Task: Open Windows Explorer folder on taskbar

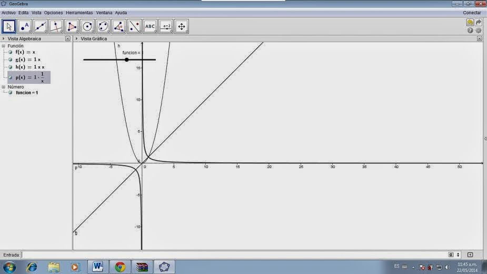Action: click(x=53, y=267)
